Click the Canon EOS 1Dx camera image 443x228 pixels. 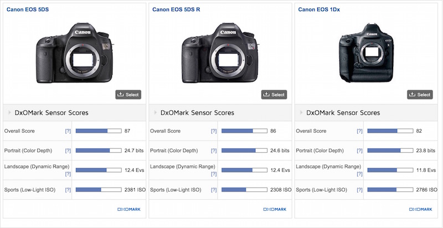coord(367,53)
